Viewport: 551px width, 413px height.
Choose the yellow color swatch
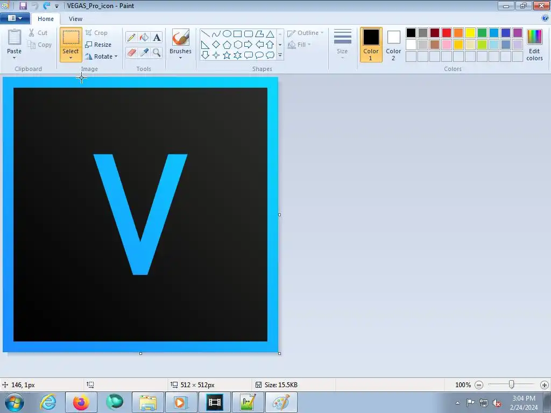[470, 33]
